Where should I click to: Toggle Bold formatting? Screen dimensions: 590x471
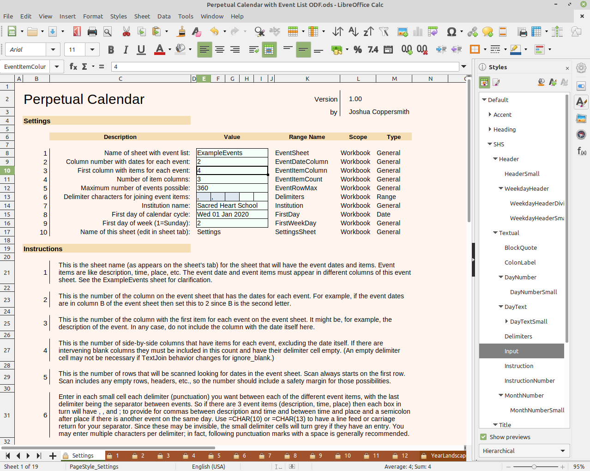tap(111, 49)
